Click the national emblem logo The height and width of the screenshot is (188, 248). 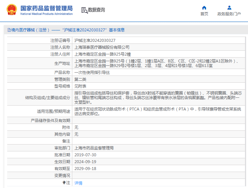[11, 10]
